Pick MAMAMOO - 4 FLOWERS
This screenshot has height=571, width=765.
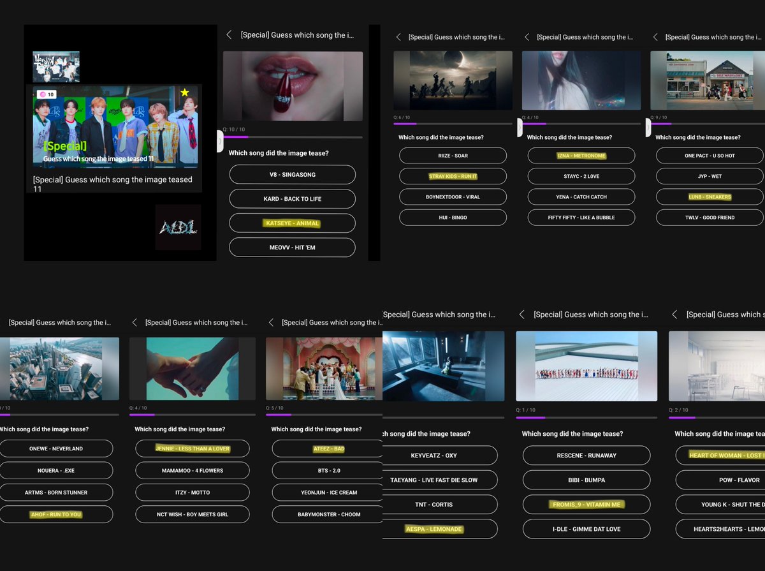coord(193,471)
